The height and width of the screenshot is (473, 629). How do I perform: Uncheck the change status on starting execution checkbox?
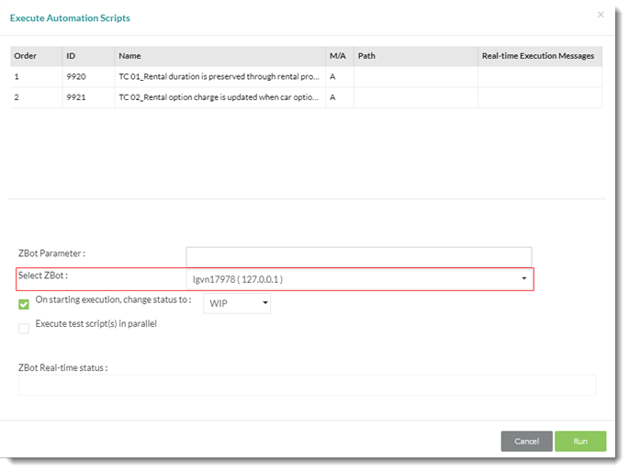click(x=24, y=304)
